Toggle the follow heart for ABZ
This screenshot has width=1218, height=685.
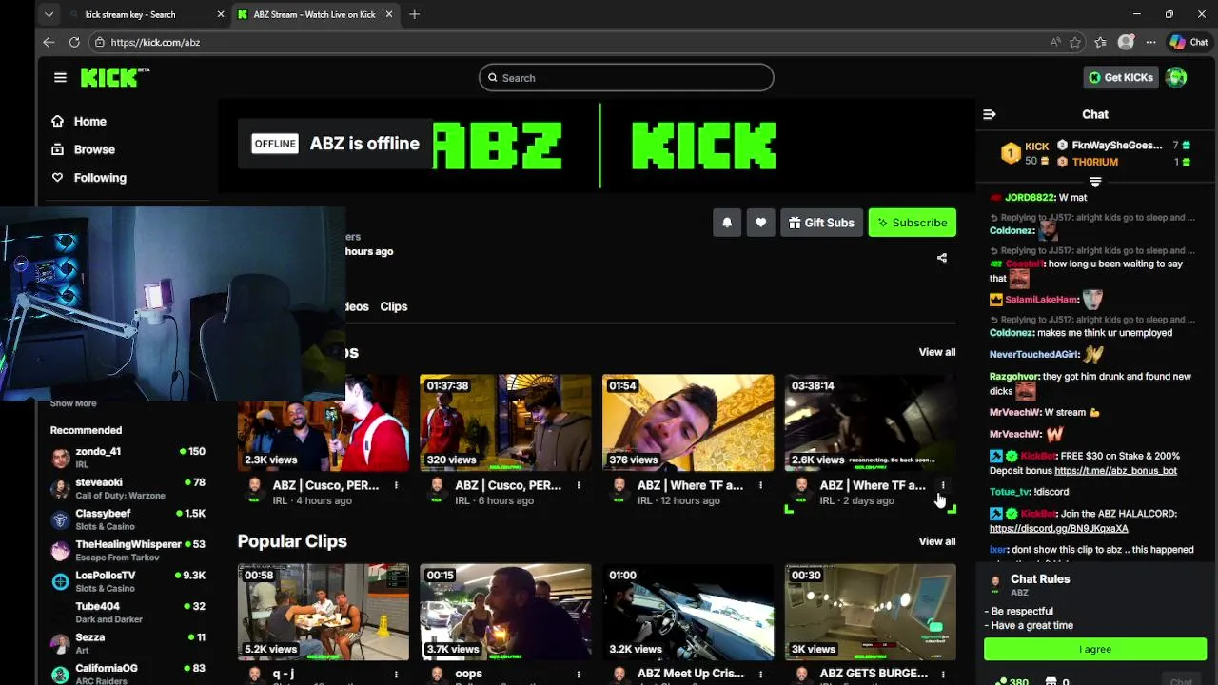(760, 223)
